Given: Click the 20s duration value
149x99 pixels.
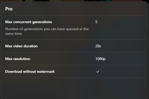Looking at the screenshot, I should pos(98,46).
